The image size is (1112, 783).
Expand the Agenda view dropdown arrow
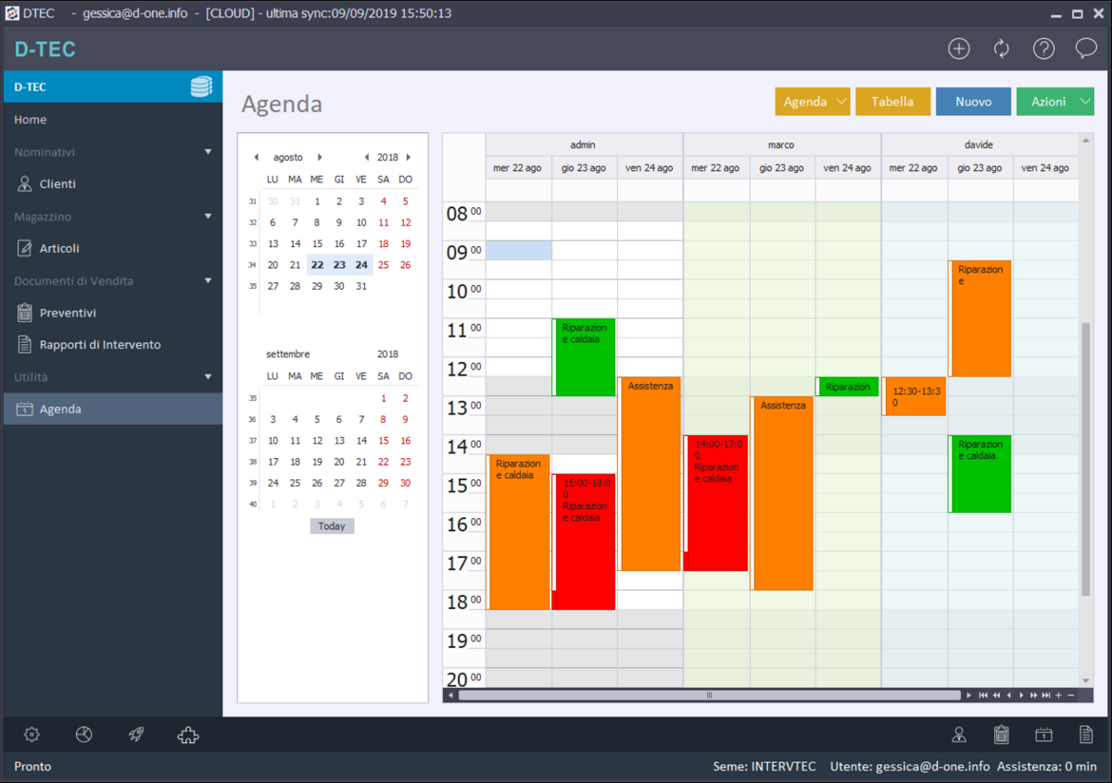pyautogui.click(x=841, y=102)
